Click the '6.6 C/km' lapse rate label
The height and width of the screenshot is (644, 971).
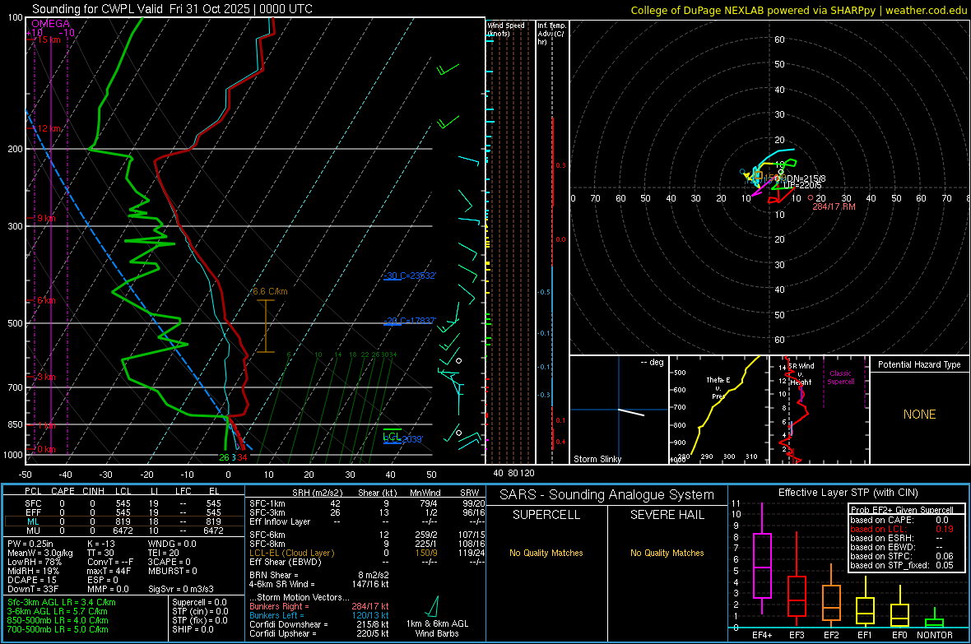coord(270,292)
